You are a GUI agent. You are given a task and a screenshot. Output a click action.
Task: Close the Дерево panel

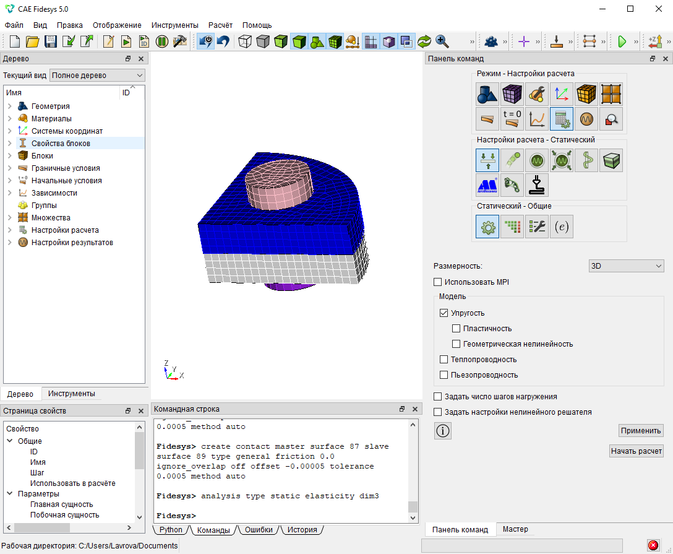(x=141, y=58)
